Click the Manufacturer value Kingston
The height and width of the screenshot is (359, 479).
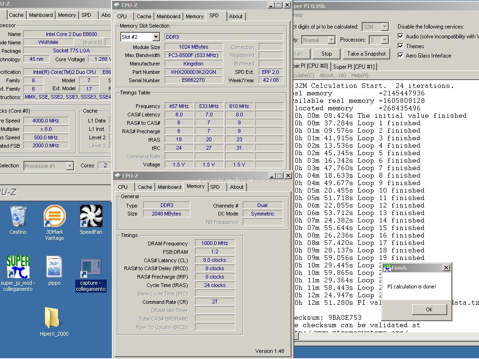193,64
